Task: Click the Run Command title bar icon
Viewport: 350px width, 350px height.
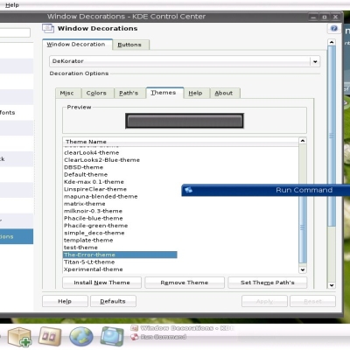Action: [188, 190]
